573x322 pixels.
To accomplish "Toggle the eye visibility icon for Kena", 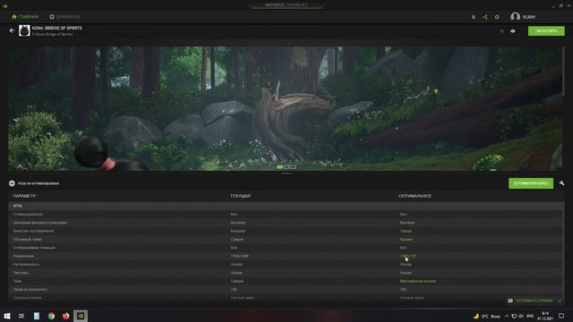I will [x=513, y=31].
